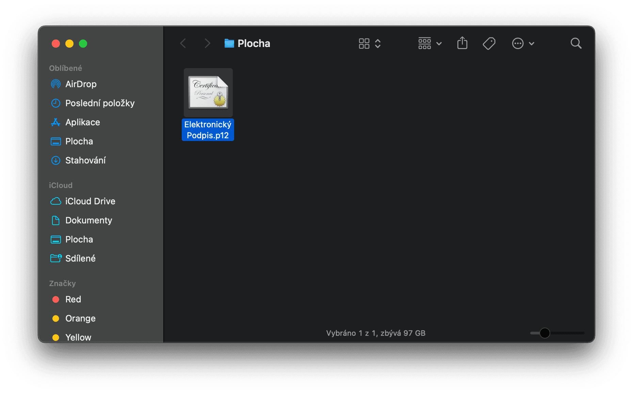Open Dokumenty under iCloud
The width and height of the screenshot is (633, 393).
pyautogui.click(x=88, y=220)
